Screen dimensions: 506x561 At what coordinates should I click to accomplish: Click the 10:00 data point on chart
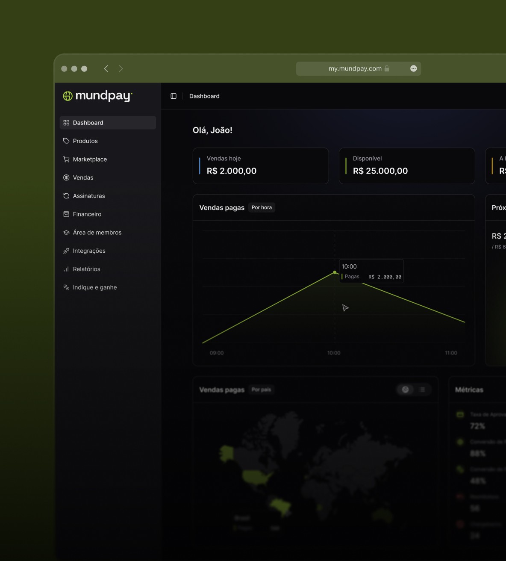(335, 272)
